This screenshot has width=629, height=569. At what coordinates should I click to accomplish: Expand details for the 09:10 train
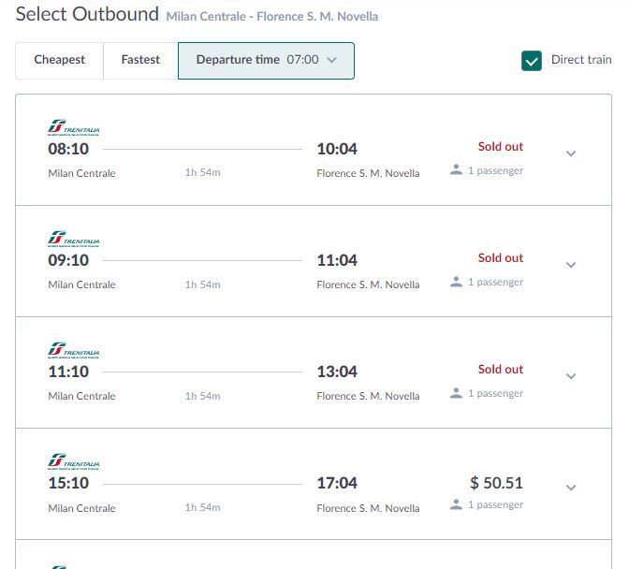(x=571, y=265)
